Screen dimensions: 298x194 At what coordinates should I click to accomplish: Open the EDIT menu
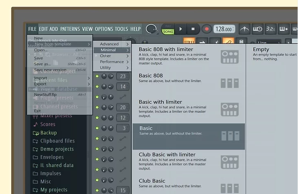[43, 29]
